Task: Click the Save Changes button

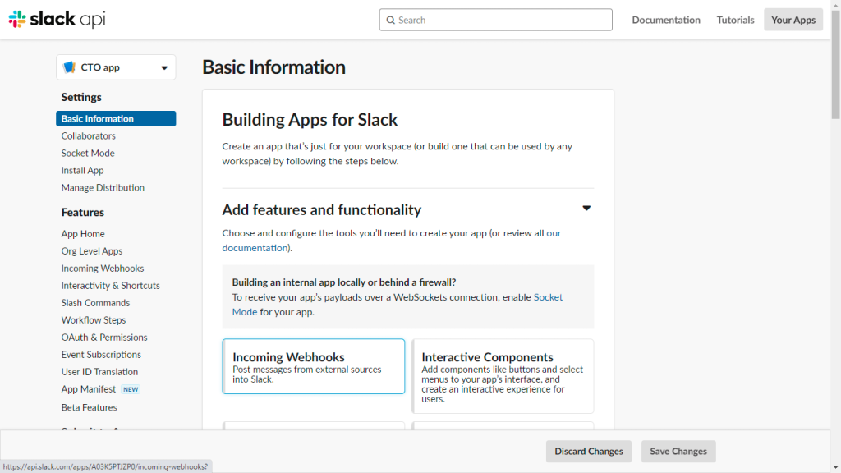Action: point(678,451)
